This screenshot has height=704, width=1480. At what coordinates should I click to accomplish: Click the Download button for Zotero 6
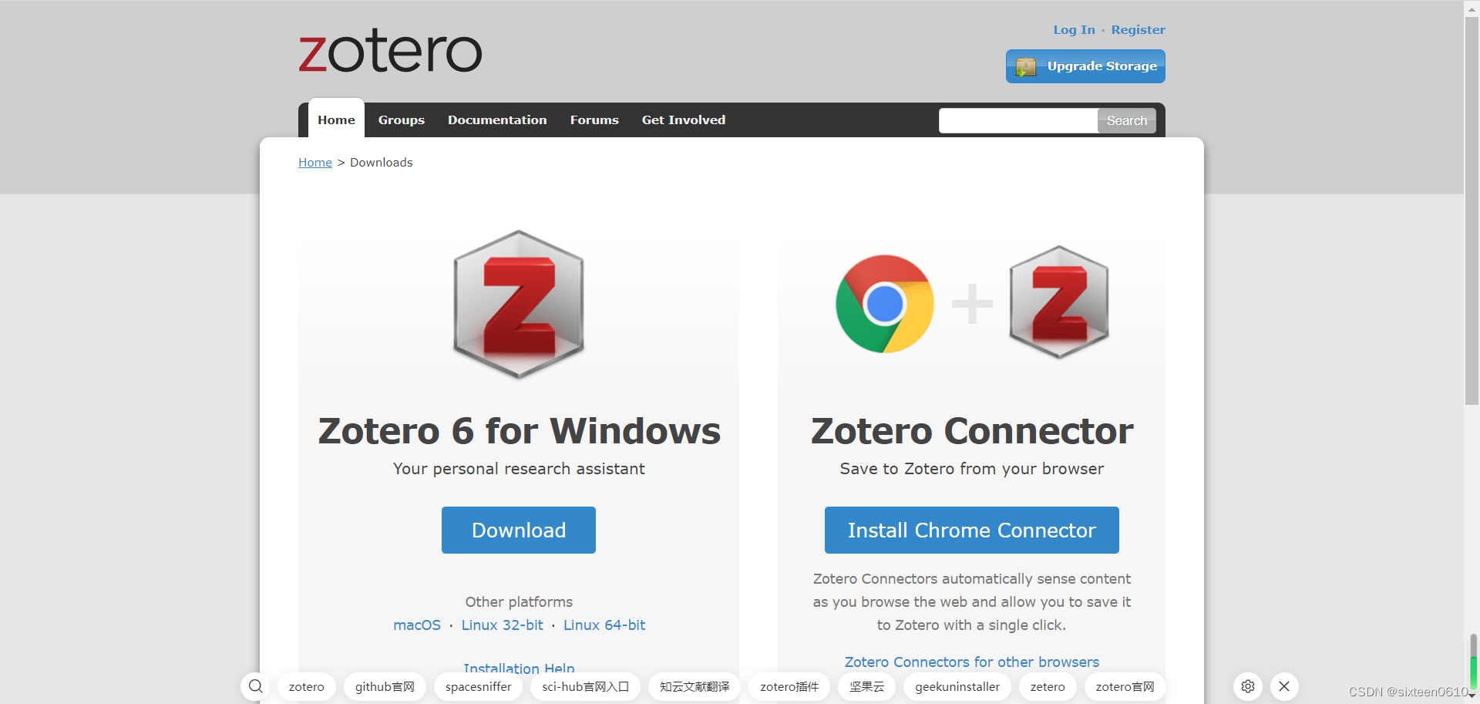pyautogui.click(x=518, y=530)
